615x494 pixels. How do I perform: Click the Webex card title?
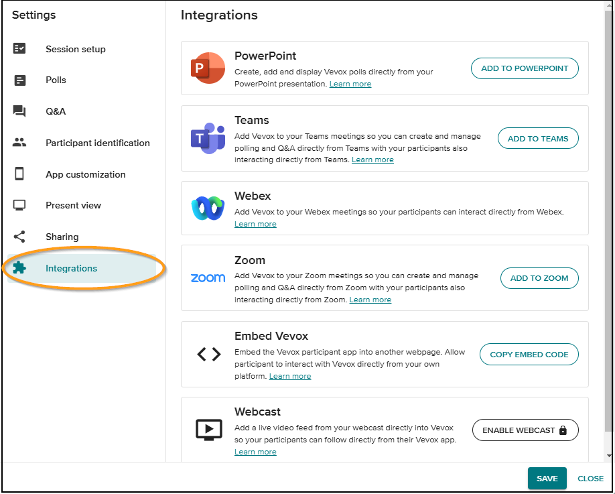[253, 196]
